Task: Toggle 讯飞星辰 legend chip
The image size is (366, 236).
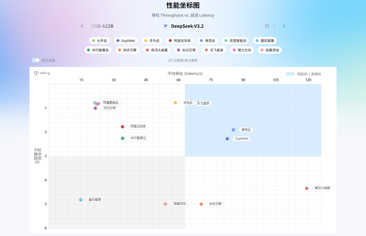Action: tap(214, 50)
